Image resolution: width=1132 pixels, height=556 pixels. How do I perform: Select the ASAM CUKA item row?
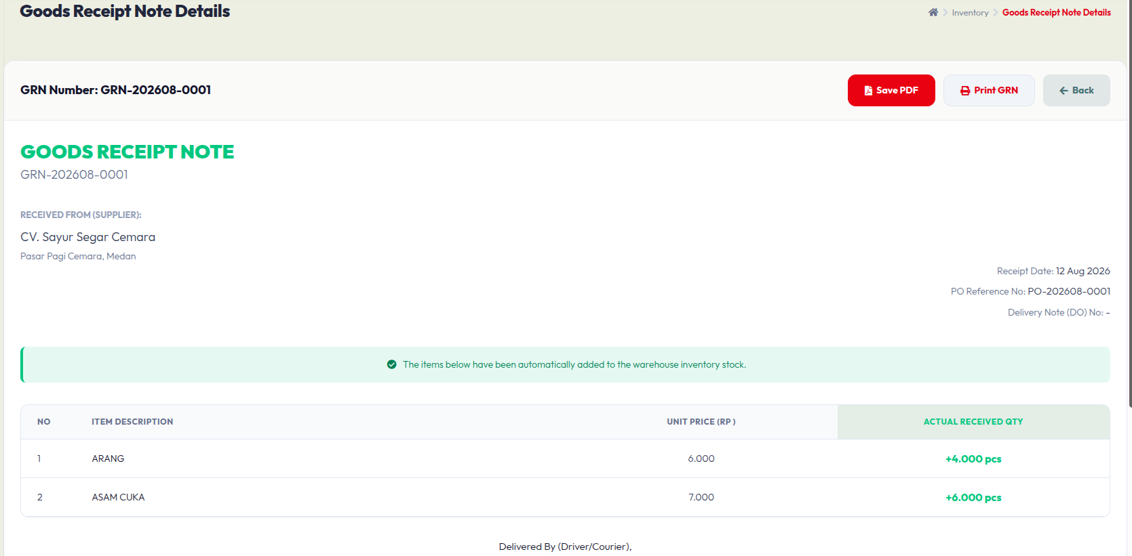coord(565,497)
